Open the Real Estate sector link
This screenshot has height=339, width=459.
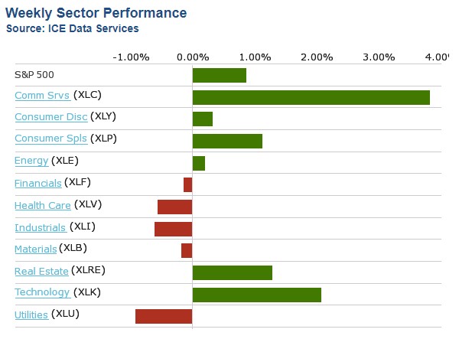(41, 271)
